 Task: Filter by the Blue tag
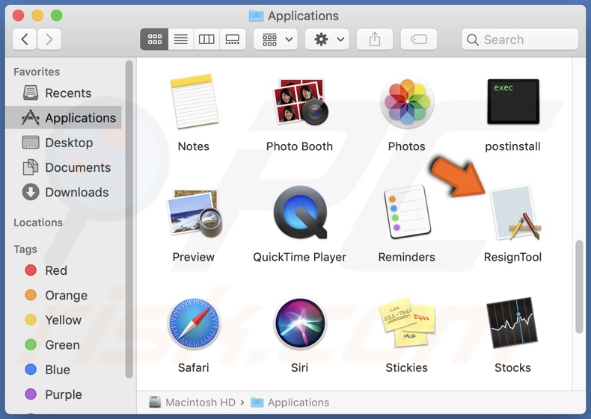63,370
